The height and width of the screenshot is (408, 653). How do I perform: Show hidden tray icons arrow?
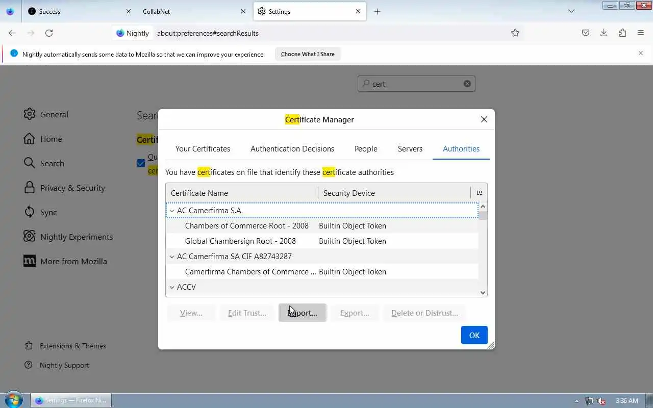click(x=577, y=401)
